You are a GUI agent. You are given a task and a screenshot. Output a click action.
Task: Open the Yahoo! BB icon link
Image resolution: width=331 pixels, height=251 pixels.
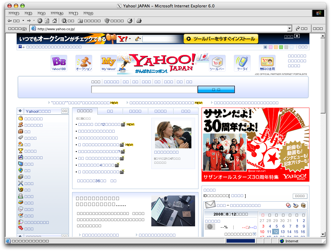click(59, 63)
